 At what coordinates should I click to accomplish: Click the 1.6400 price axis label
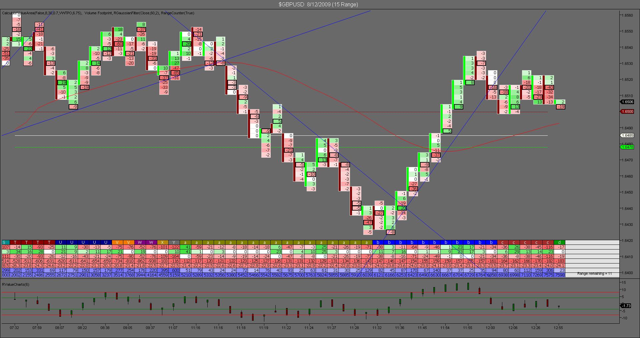coord(628,273)
